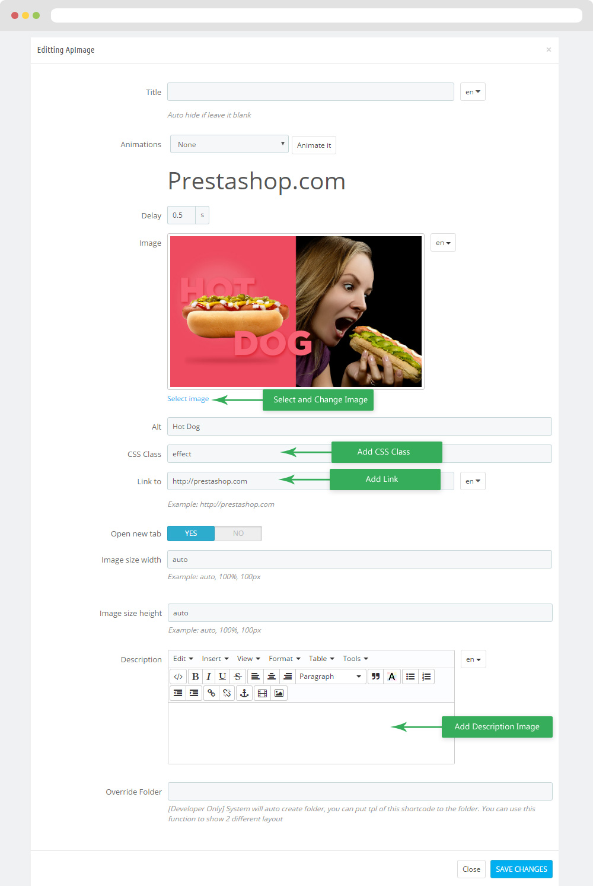593x886 pixels.
Task: Insert a link in the description
Action: [x=211, y=693]
